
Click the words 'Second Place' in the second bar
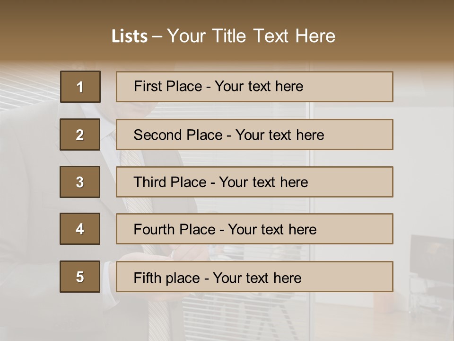178,135
